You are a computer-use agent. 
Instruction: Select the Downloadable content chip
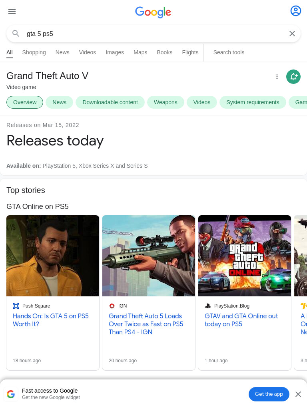110,102
